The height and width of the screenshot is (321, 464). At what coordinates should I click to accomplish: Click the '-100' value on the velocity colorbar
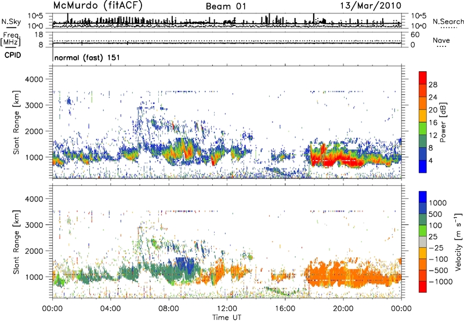[x=438, y=259]
